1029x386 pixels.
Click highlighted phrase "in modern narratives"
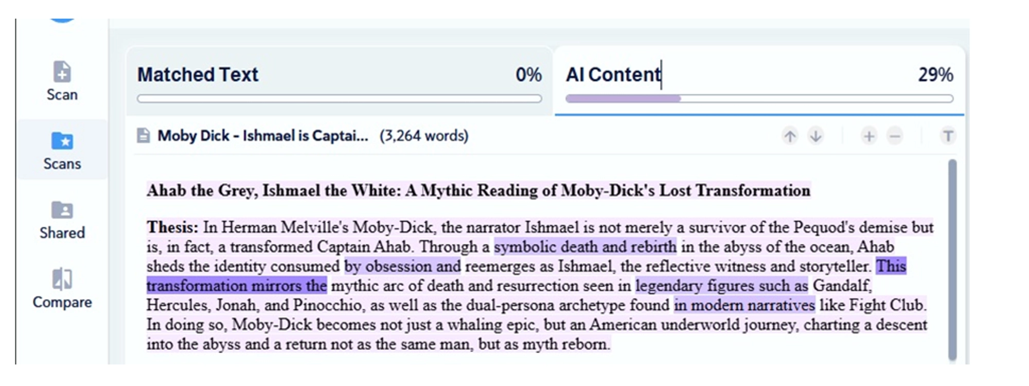(x=744, y=306)
